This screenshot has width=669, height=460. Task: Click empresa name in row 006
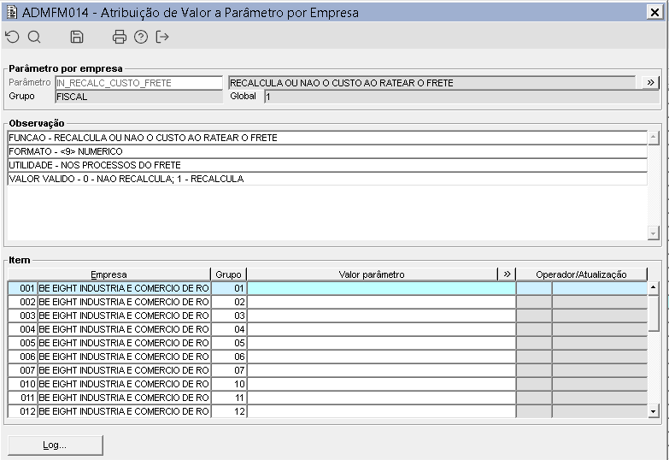pyautogui.click(x=124, y=357)
